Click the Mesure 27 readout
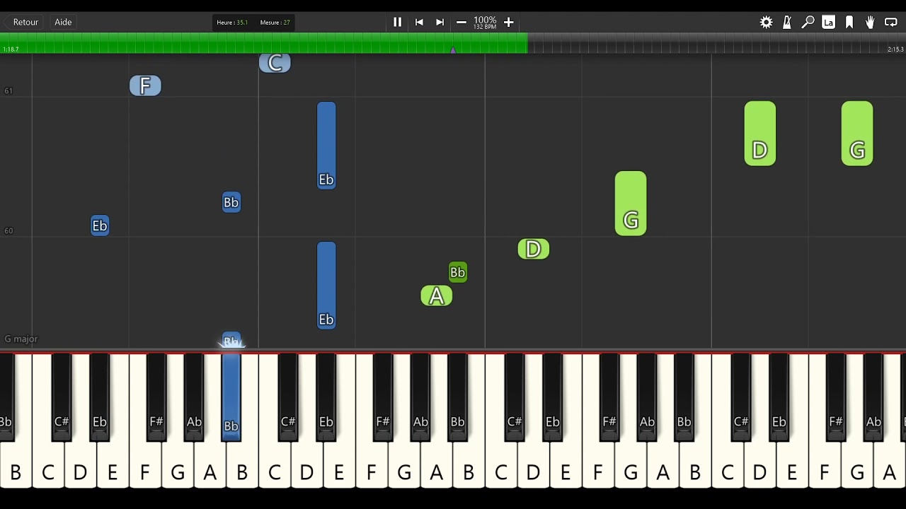The width and height of the screenshot is (906, 509). tap(275, 23)
